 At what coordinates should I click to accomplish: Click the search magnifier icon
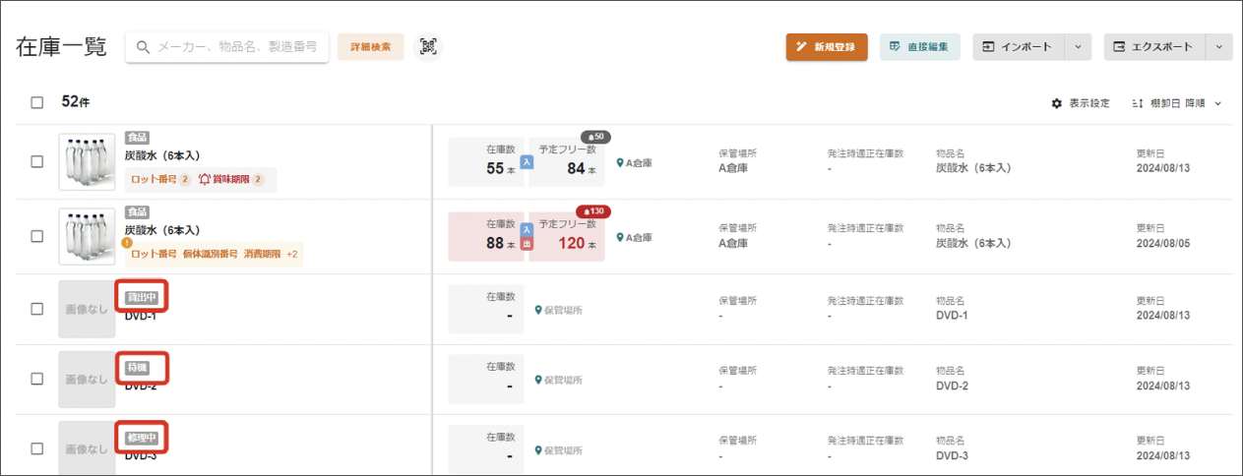pyautogui.click(x=143, y=47)
